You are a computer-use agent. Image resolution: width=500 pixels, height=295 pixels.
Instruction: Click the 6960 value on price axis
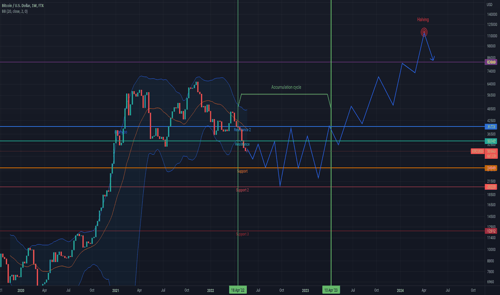click(490, 282)
